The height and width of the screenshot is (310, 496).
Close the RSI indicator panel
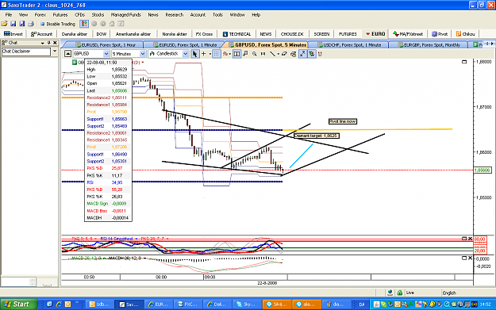tap(470, 239)
